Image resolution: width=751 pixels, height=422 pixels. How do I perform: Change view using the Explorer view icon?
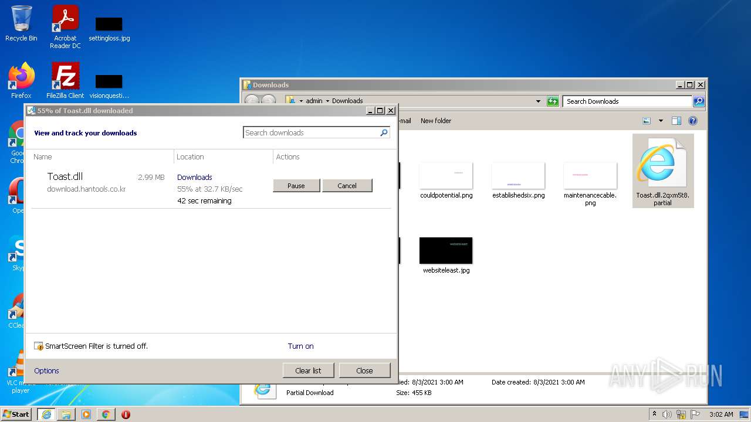click(x=647, y=121)
